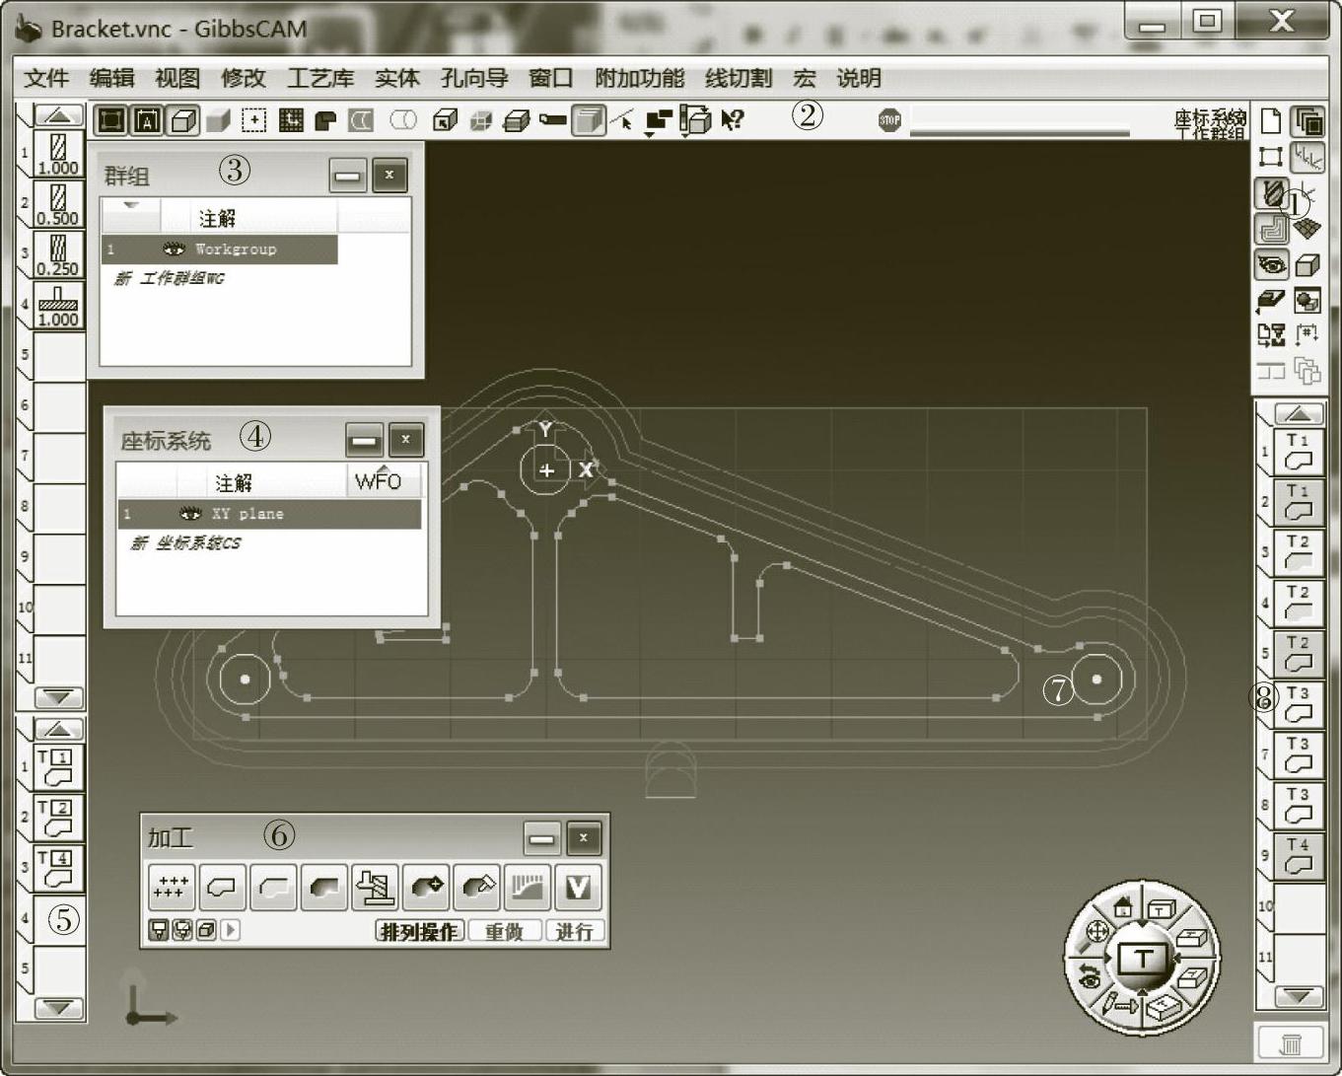Viewport: 1342px width, 1076px height.
Task: Toggle the pressed layered-box toolbar icon
Action: coord(589,120)
